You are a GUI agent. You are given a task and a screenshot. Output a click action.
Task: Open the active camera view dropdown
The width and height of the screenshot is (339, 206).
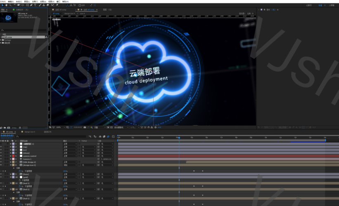tap(121, 127)
